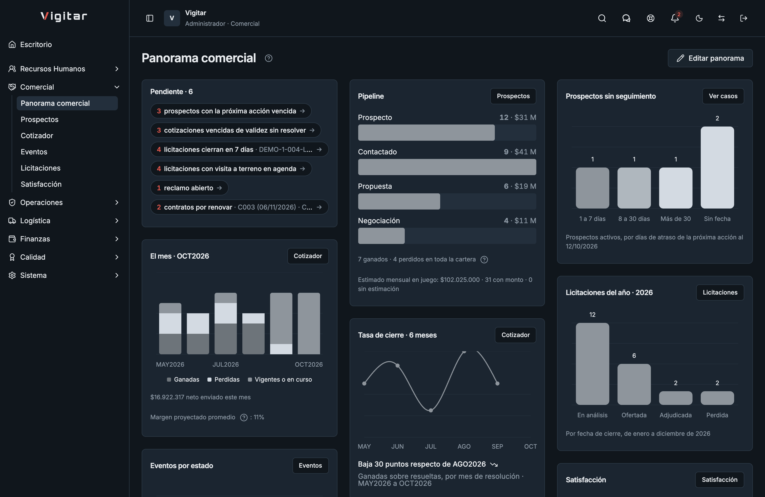The width and height of the screenshot is (765, 497).
Task: Click Cotizador button in Tasa de cierre card
Action: click(x=515, y=335)
